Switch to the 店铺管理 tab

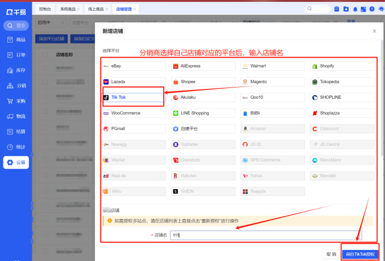tap(124, 9)
